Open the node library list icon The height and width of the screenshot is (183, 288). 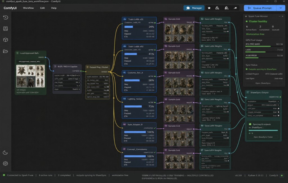click(6, 29)
